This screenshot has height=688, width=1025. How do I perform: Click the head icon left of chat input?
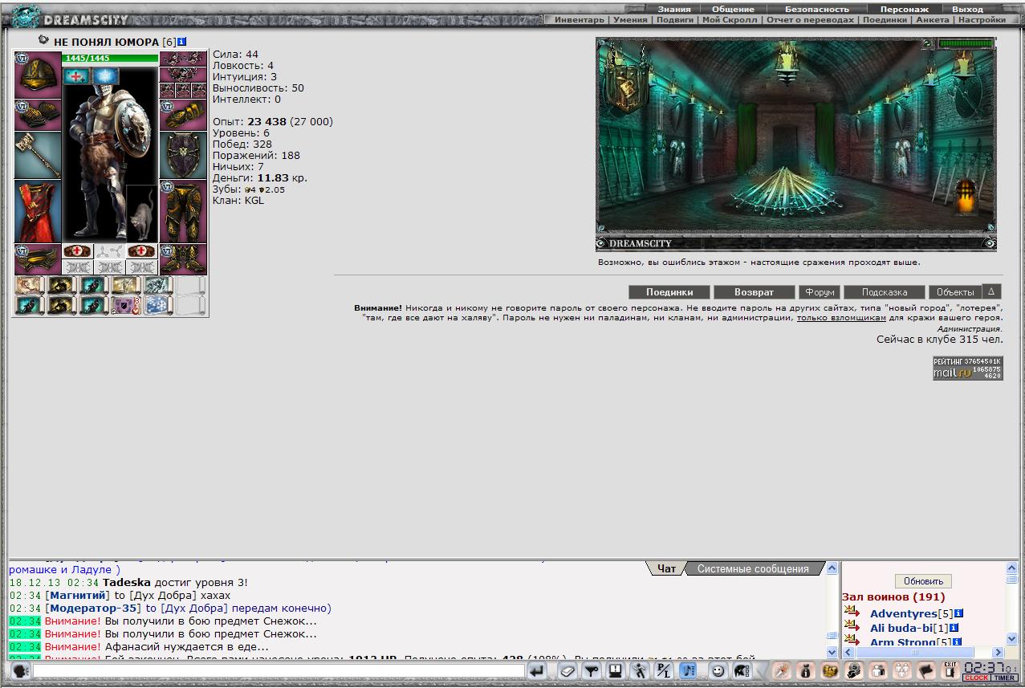click(x=20, y=671)
